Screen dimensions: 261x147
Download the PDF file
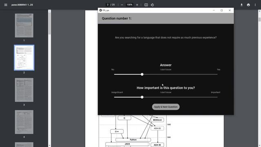[x=241, y=5]
